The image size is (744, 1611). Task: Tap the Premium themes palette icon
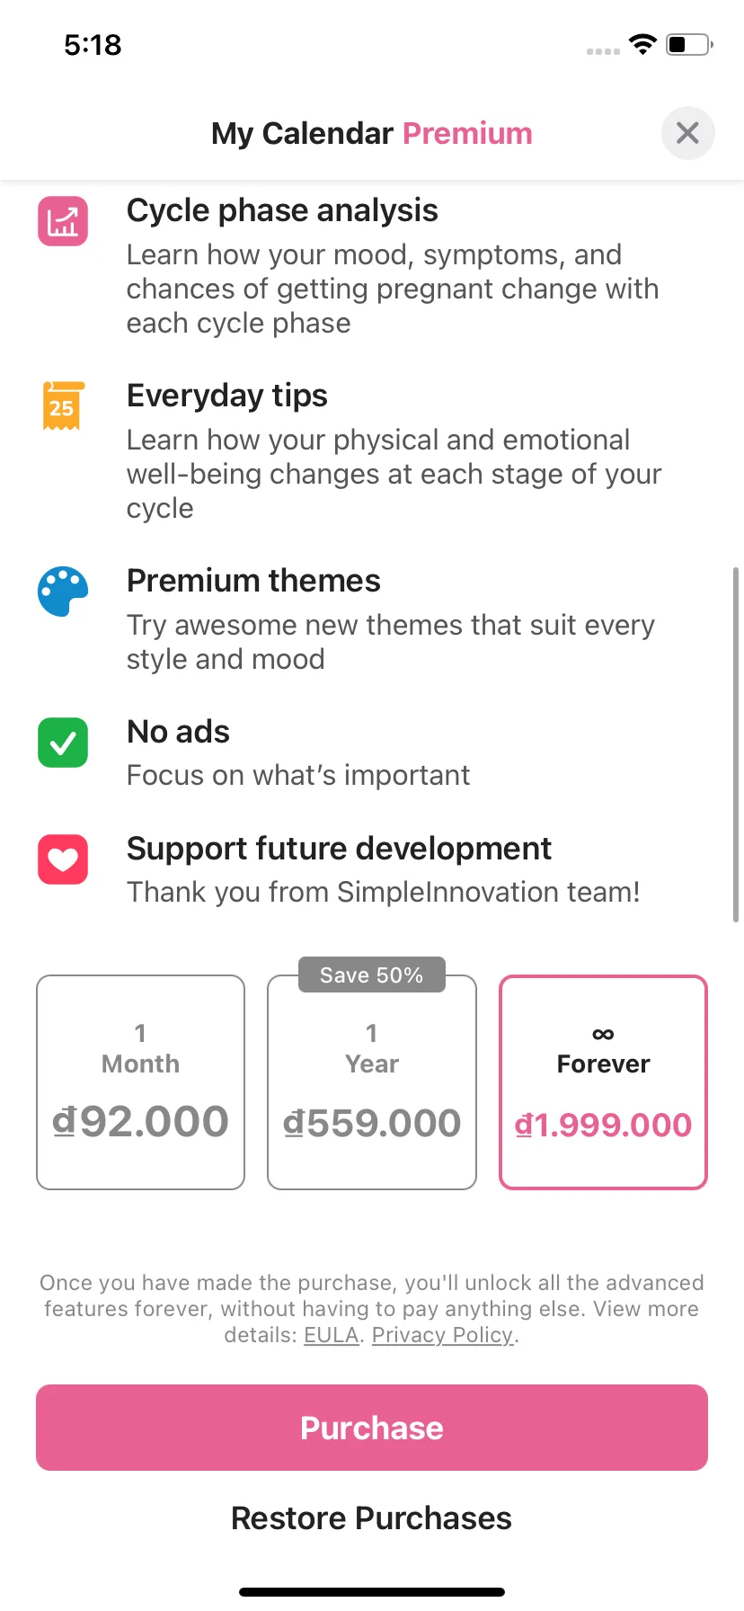click(63, 592)
